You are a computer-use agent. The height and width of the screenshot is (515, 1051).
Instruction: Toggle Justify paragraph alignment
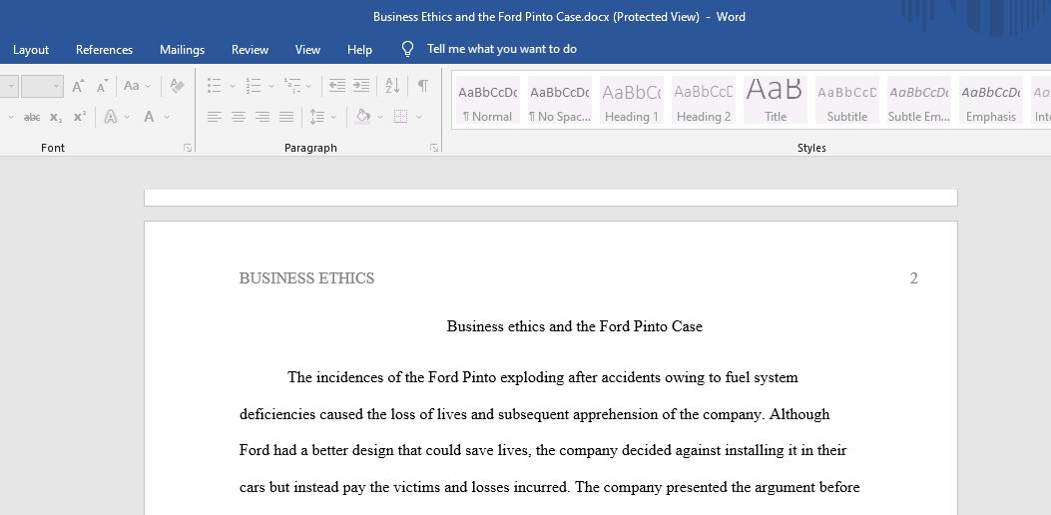[286, 118]
